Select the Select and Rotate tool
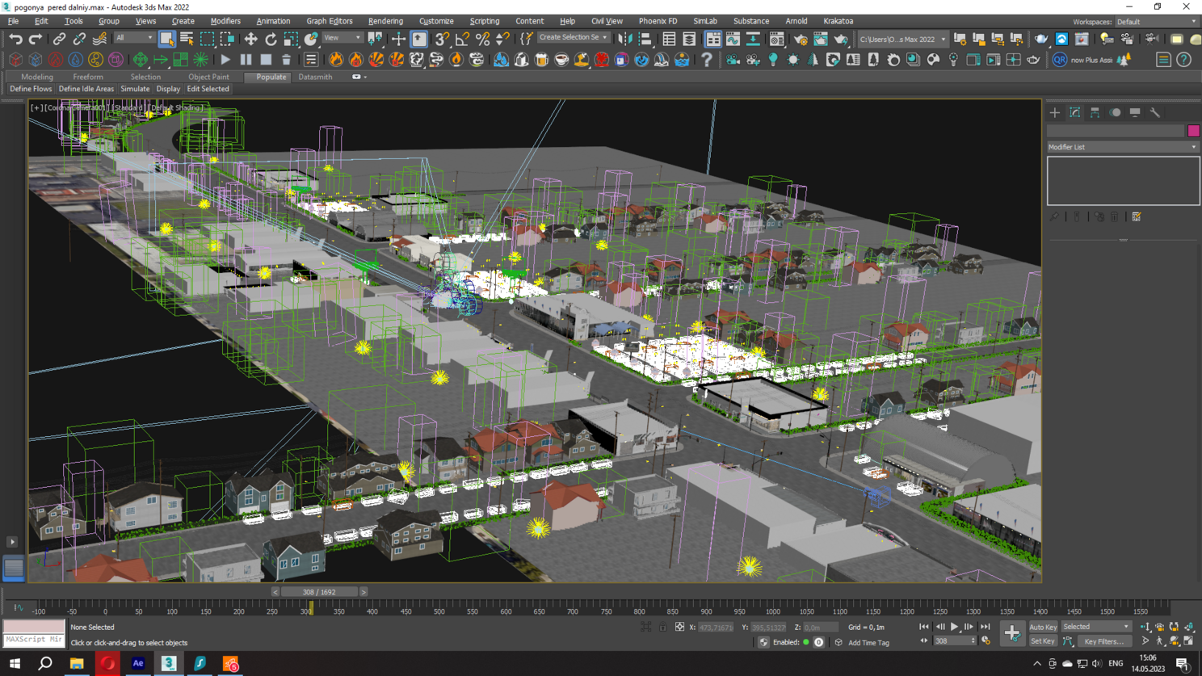This screenshot has height=676, width=1202. (x=271, y=39)
